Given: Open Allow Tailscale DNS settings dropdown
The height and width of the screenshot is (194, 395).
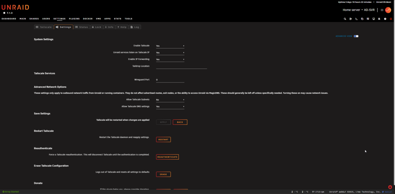Looking at the screenshot, I should pyautogui.click(x=170, y=107).
